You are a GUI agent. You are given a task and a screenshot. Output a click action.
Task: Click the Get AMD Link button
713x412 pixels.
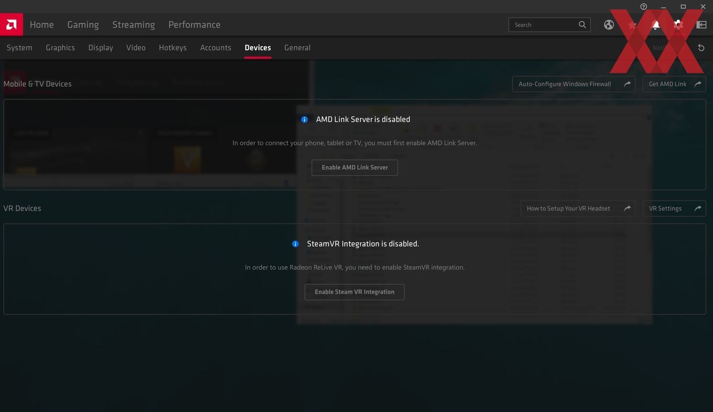[x=674, y=84]
